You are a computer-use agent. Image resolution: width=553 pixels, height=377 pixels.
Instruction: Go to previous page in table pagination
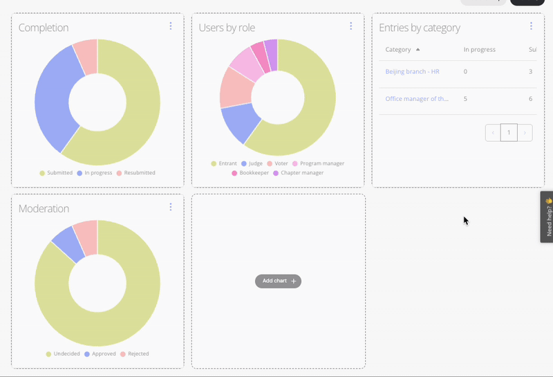pos(493,133)
